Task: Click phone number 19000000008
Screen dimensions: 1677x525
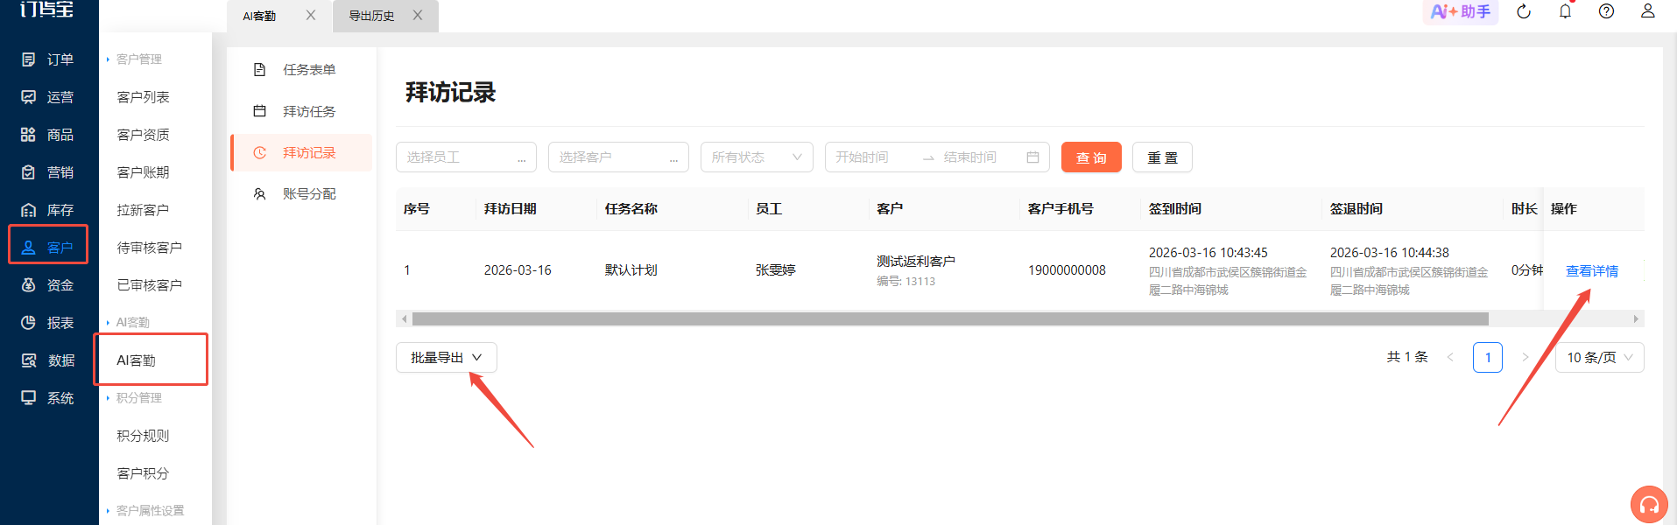Action: 1067,270
